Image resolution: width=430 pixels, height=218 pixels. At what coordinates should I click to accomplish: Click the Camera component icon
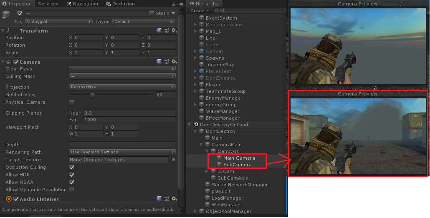[x=9, y=62]
